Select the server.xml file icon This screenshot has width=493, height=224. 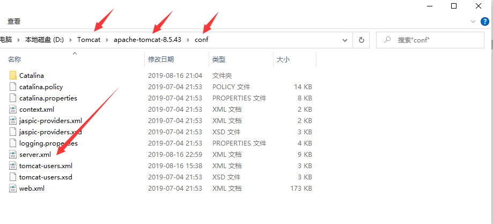point(13,154)
